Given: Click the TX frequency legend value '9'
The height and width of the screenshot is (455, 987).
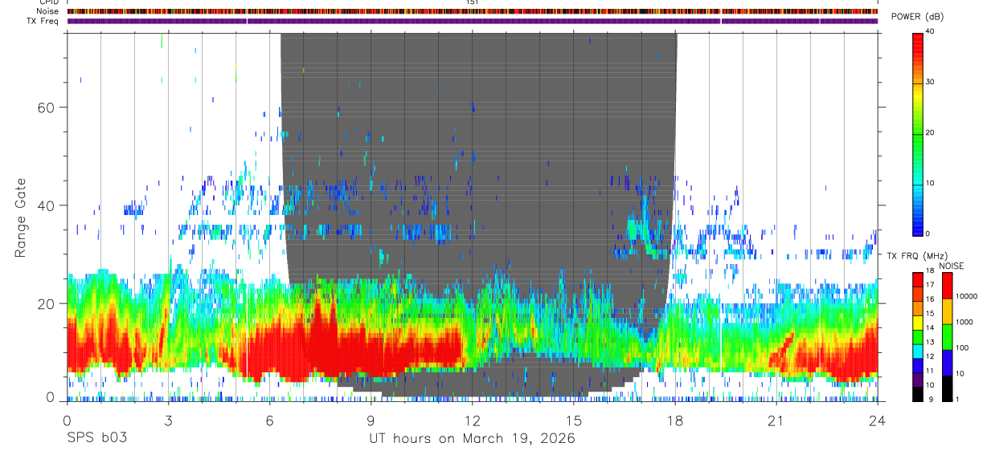Looking at the screenshot, I should point(929,400).
